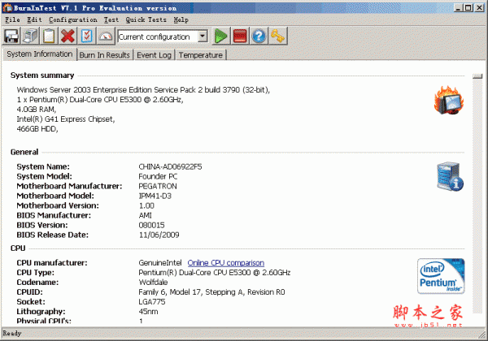The width and height of the screenshot is (488, 341).
Task: Click the Wolfdale codename value
Action: tap(153, 283)
